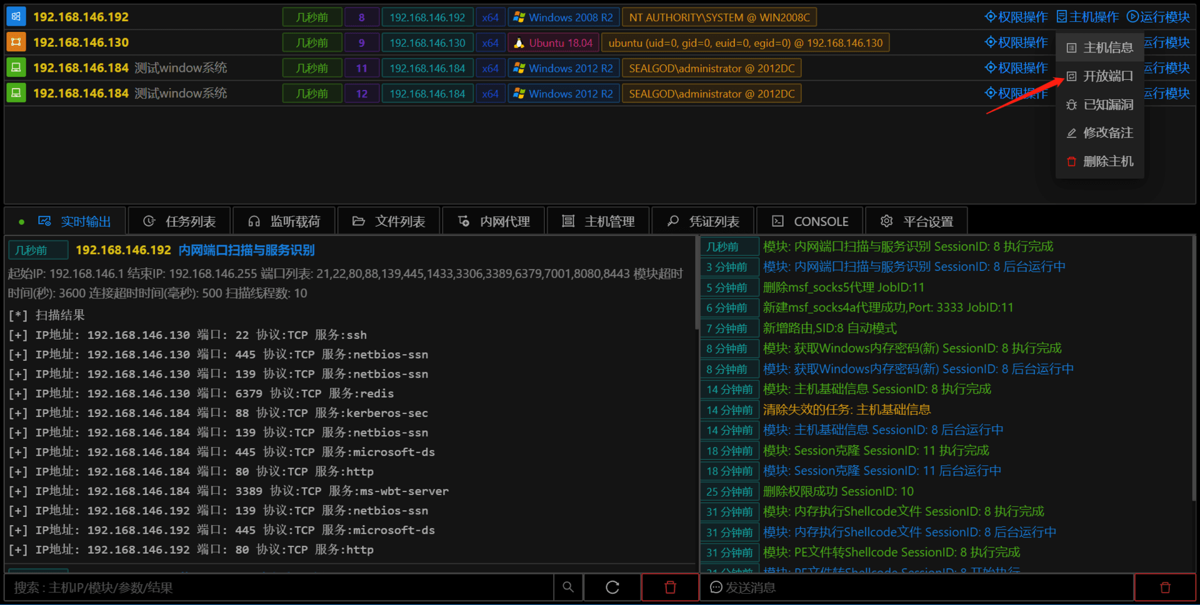Click green session icon of session 12 row
Viewport: 1200px width, 605px height.
pos(16,93)
